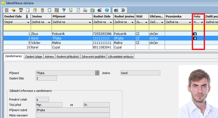This screenshot has height=118, width=218.
Task: Open the Zdravotní pojištění tab
Action: click(x=94, y=57)
